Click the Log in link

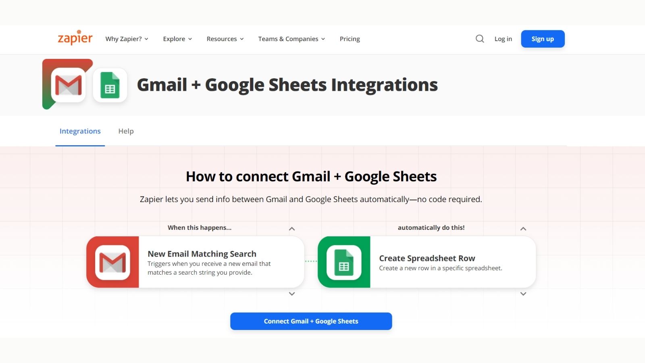click(x=503, y=39)
